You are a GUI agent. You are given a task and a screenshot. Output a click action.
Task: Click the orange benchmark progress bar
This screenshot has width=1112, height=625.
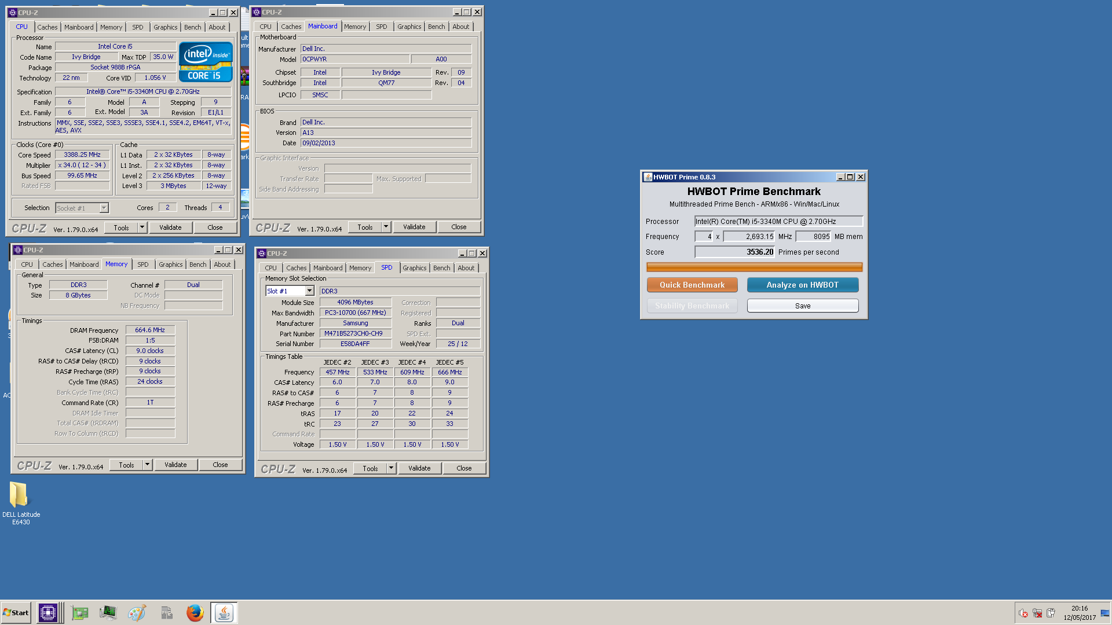click(x=754, y=267)
